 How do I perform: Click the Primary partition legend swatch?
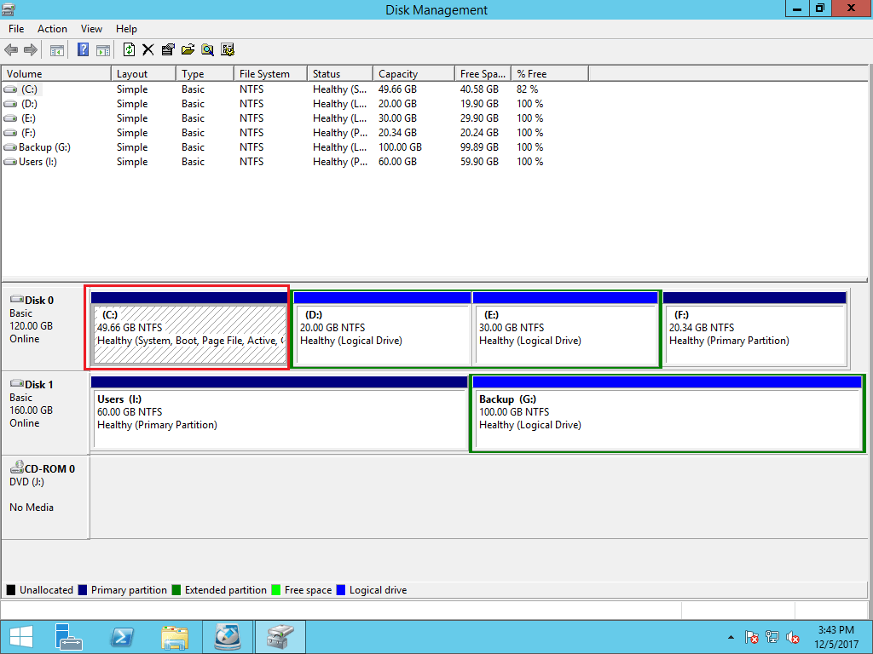point(83,590)
